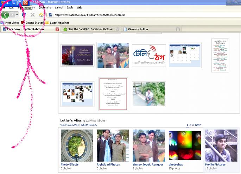
Task: Open the Latest Headlines feed bookmark
Action: [57, 23]
